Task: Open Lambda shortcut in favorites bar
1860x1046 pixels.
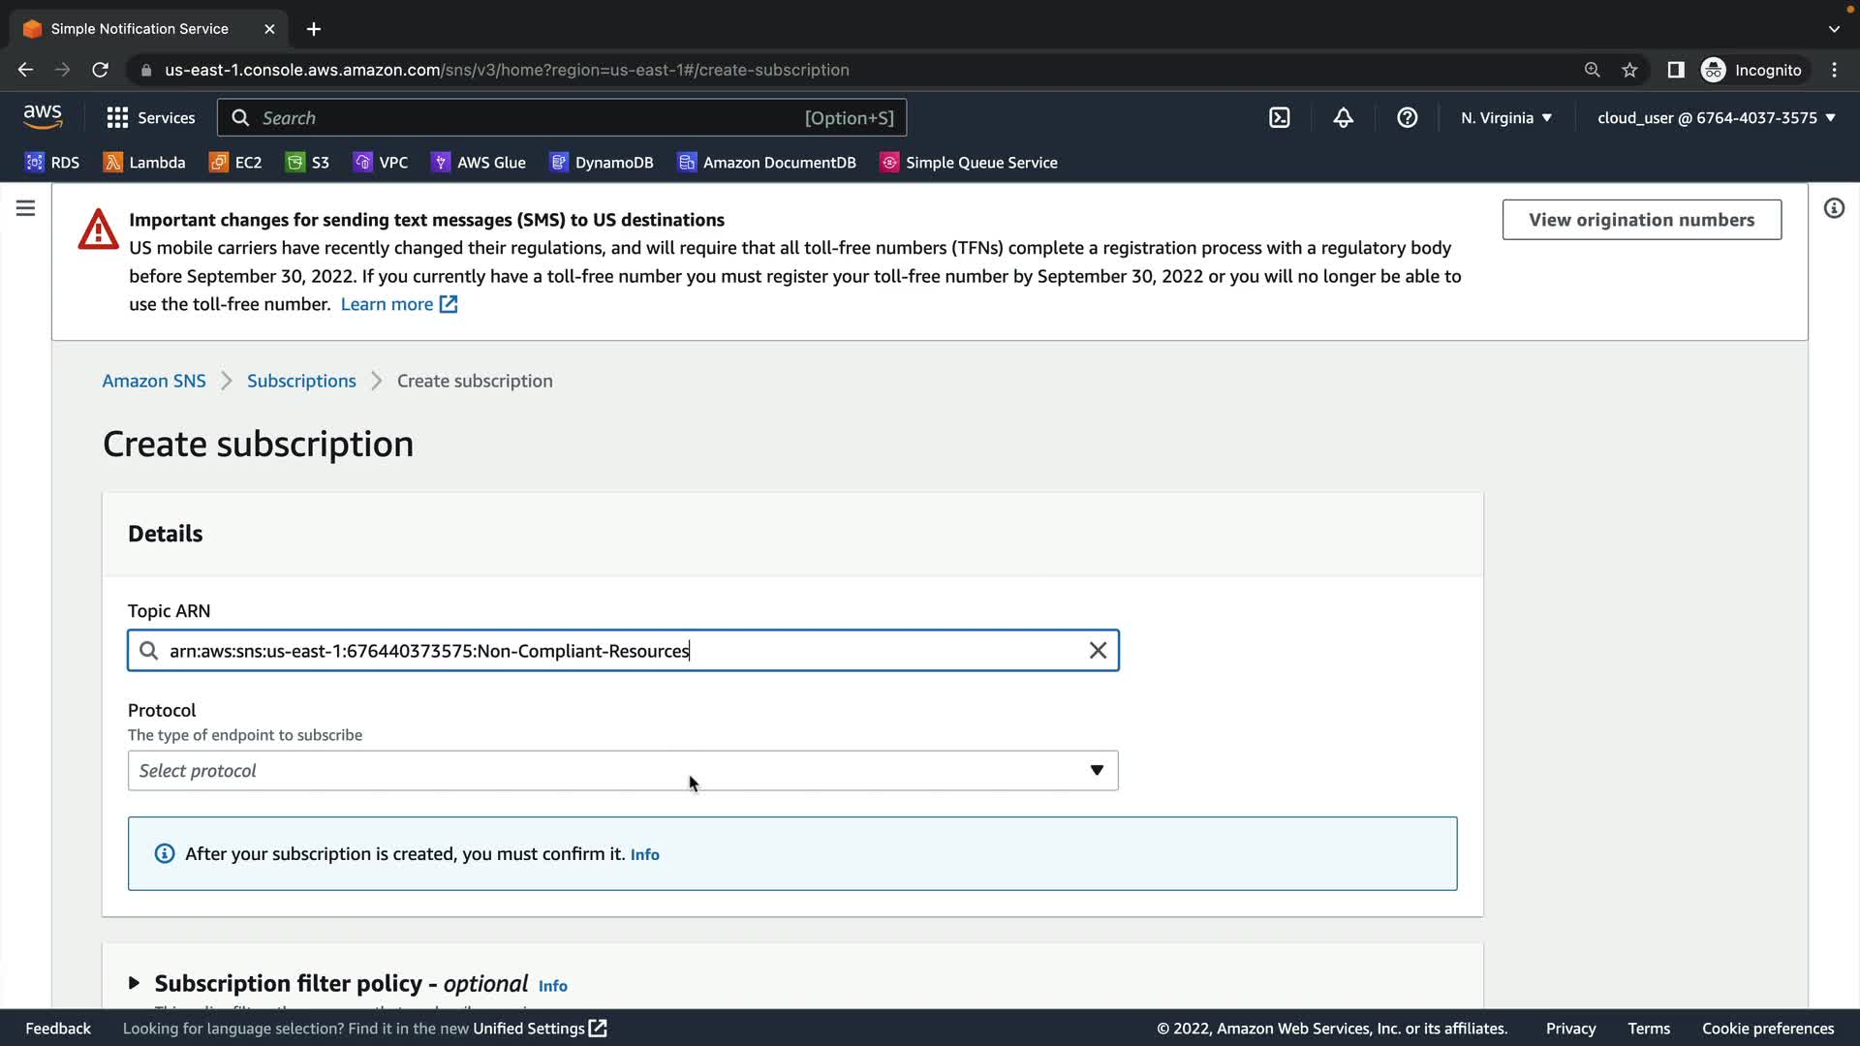Action: [144, 163]
